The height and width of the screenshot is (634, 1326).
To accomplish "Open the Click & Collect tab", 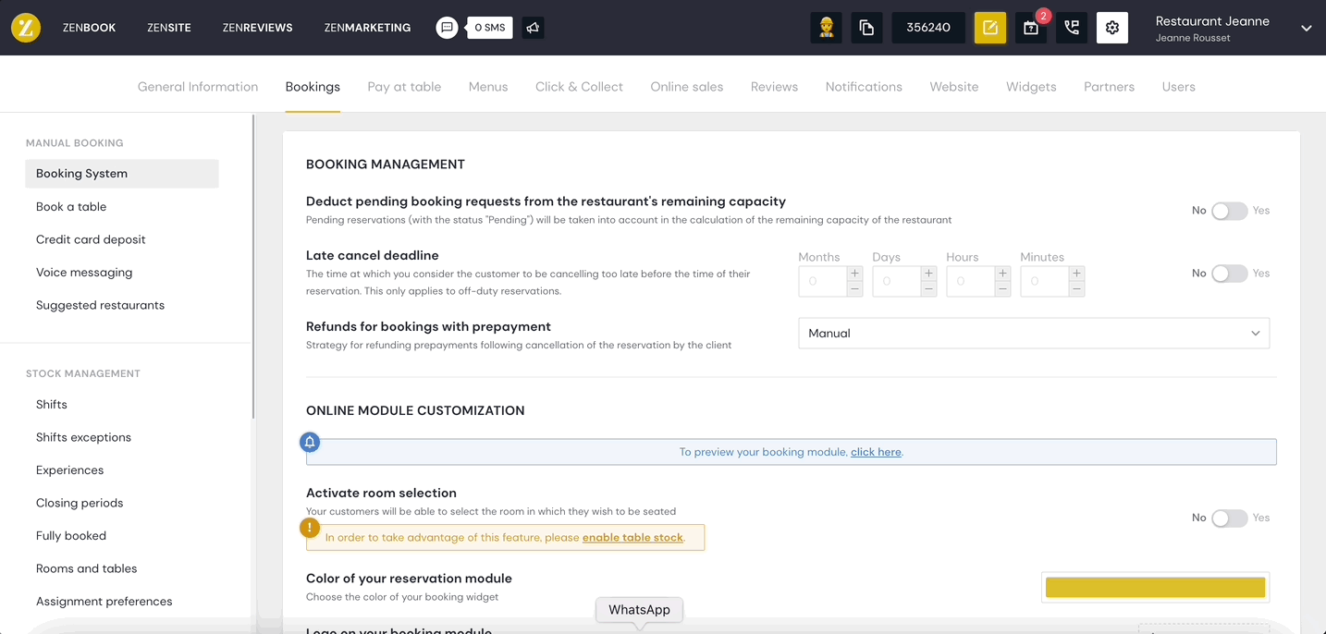I will (579, 87).
